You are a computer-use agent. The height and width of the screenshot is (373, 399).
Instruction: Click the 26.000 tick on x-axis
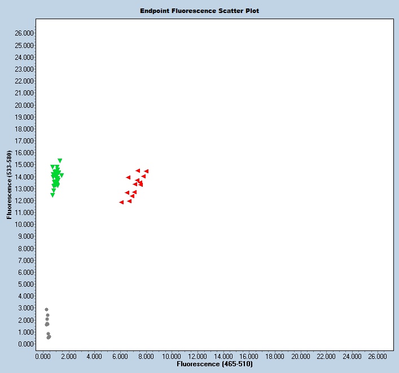[378, 356]
